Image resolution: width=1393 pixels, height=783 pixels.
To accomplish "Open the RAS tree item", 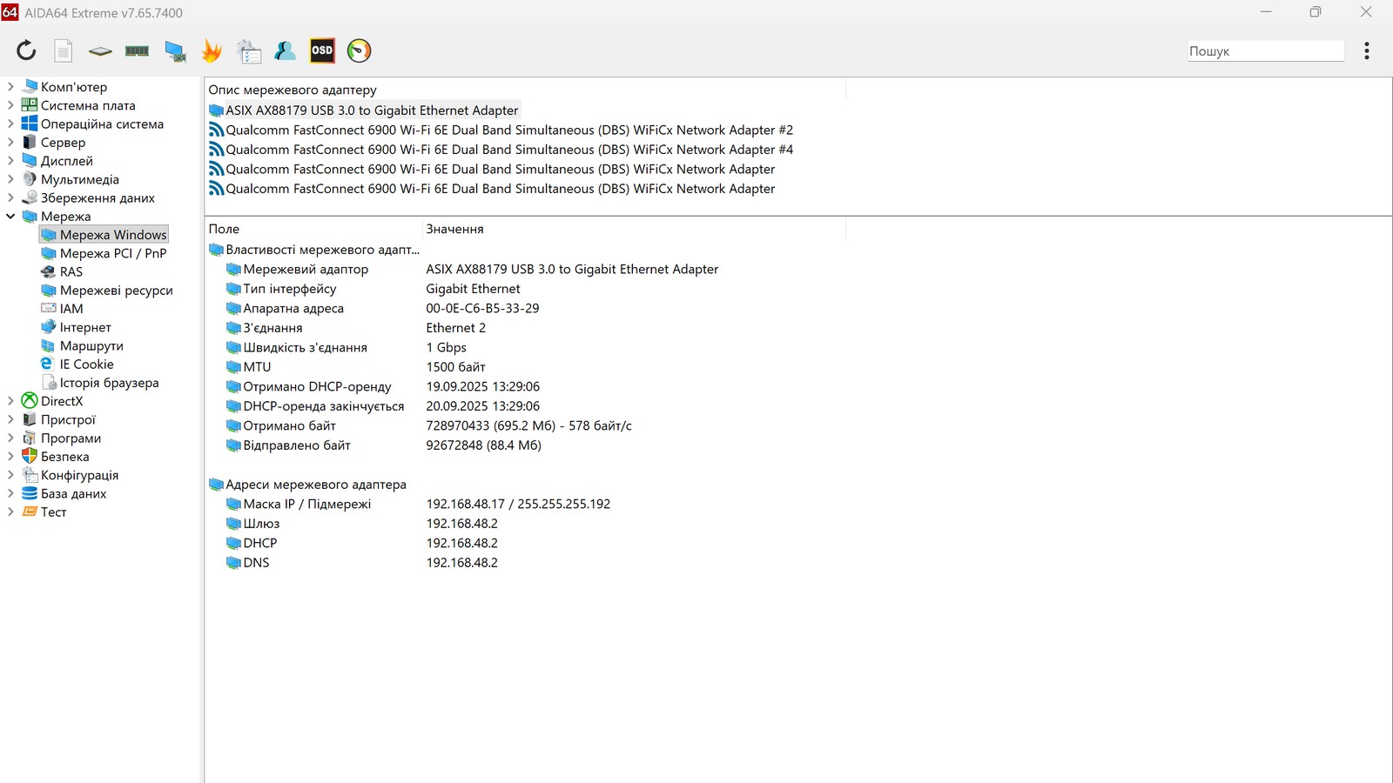I will (62, 271).
